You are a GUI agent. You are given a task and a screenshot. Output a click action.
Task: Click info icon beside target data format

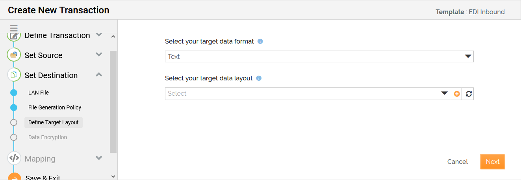(x=260, y=41)
